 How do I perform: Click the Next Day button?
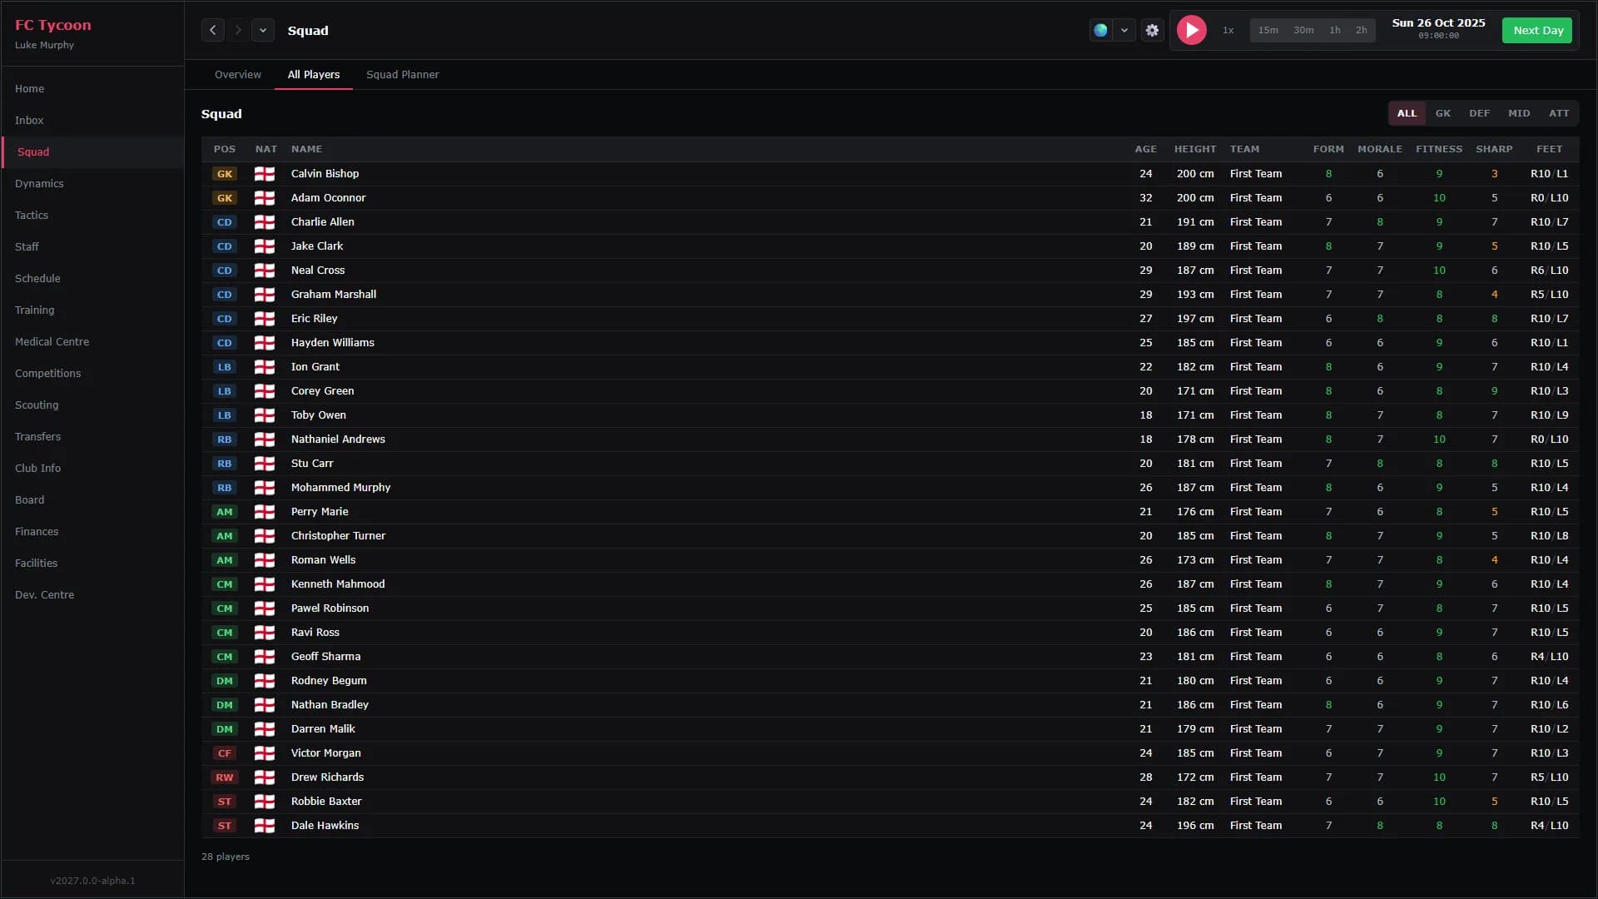[1537, 30]
